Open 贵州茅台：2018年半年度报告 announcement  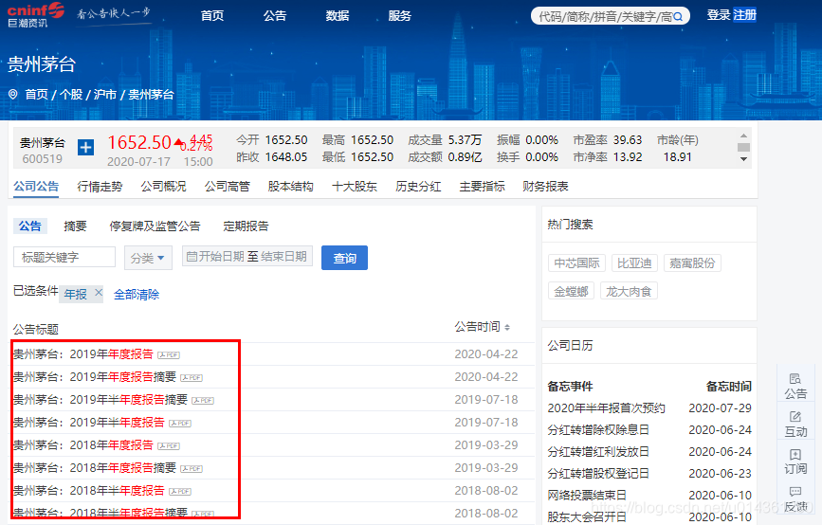(89, 491)
